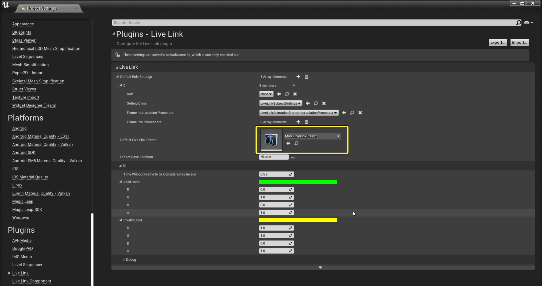Open the green Valid Color swatch
Image resolution: width=542 pixels, height=286 pixels.
click(298, 182)
